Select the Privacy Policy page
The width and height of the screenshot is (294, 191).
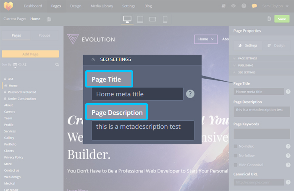[13, 157]
